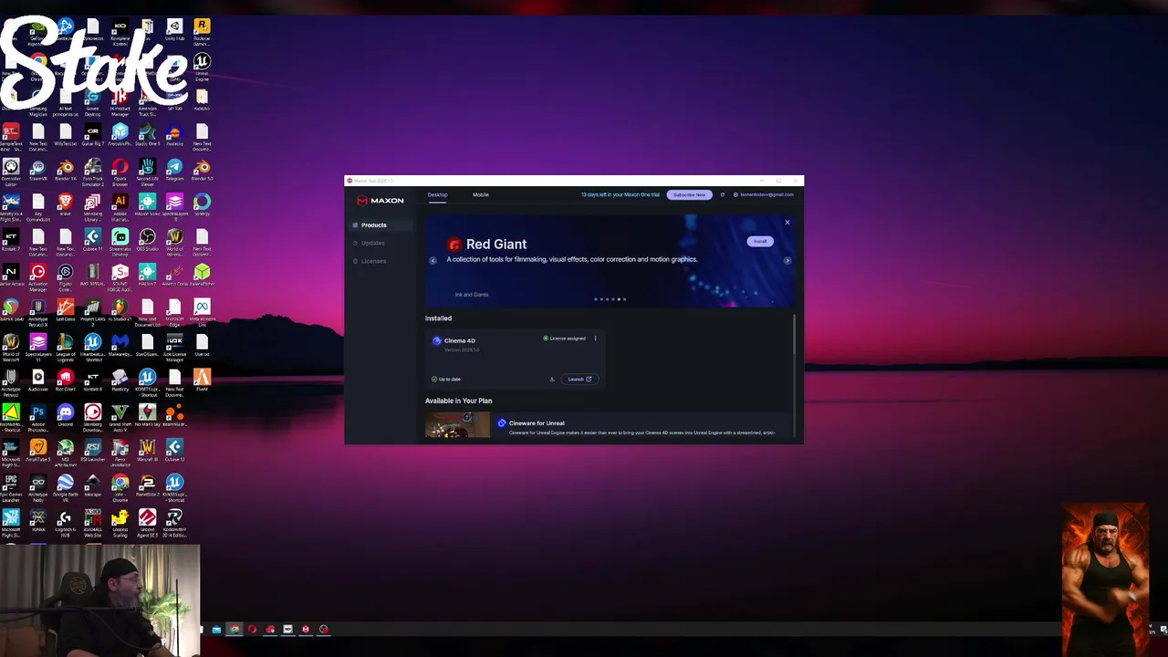
Task: Open the Streamlabs Desktop icon
Action: (x=120, y=240)
